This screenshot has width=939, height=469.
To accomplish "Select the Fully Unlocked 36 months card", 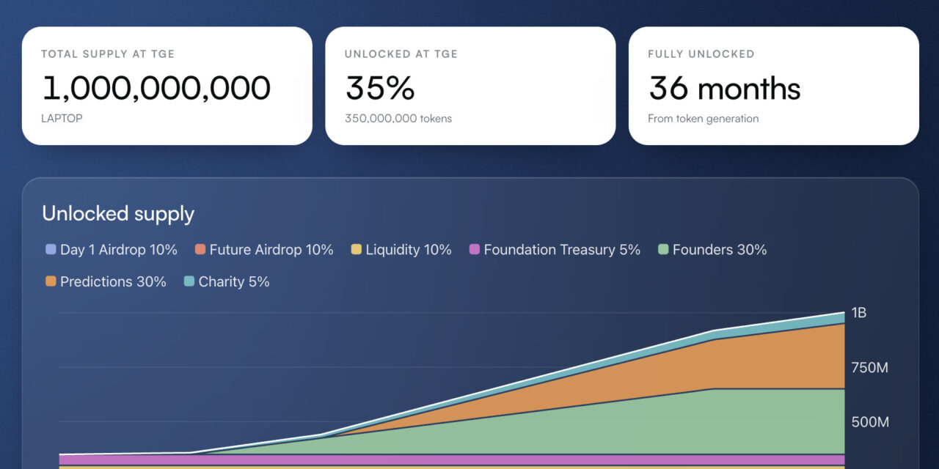I will 774,86.
